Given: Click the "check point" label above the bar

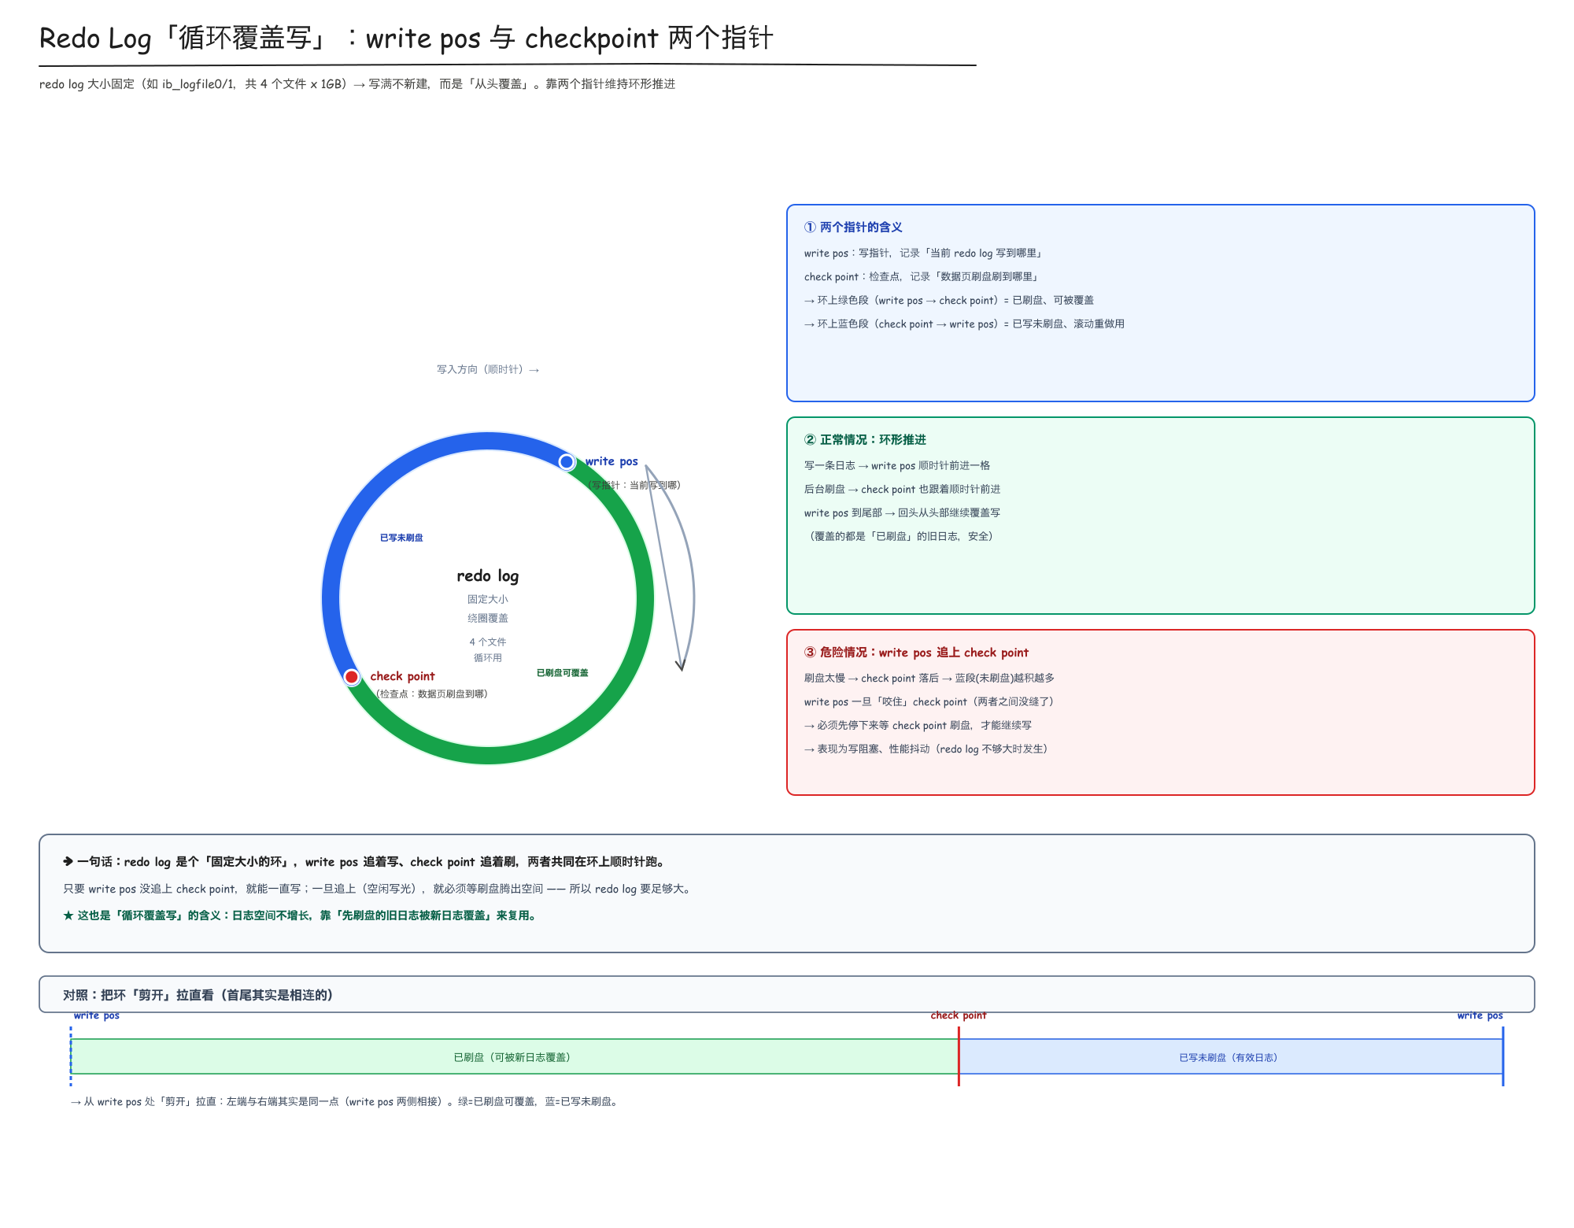Looking at the screenshot, I should tap(959, 1015).
